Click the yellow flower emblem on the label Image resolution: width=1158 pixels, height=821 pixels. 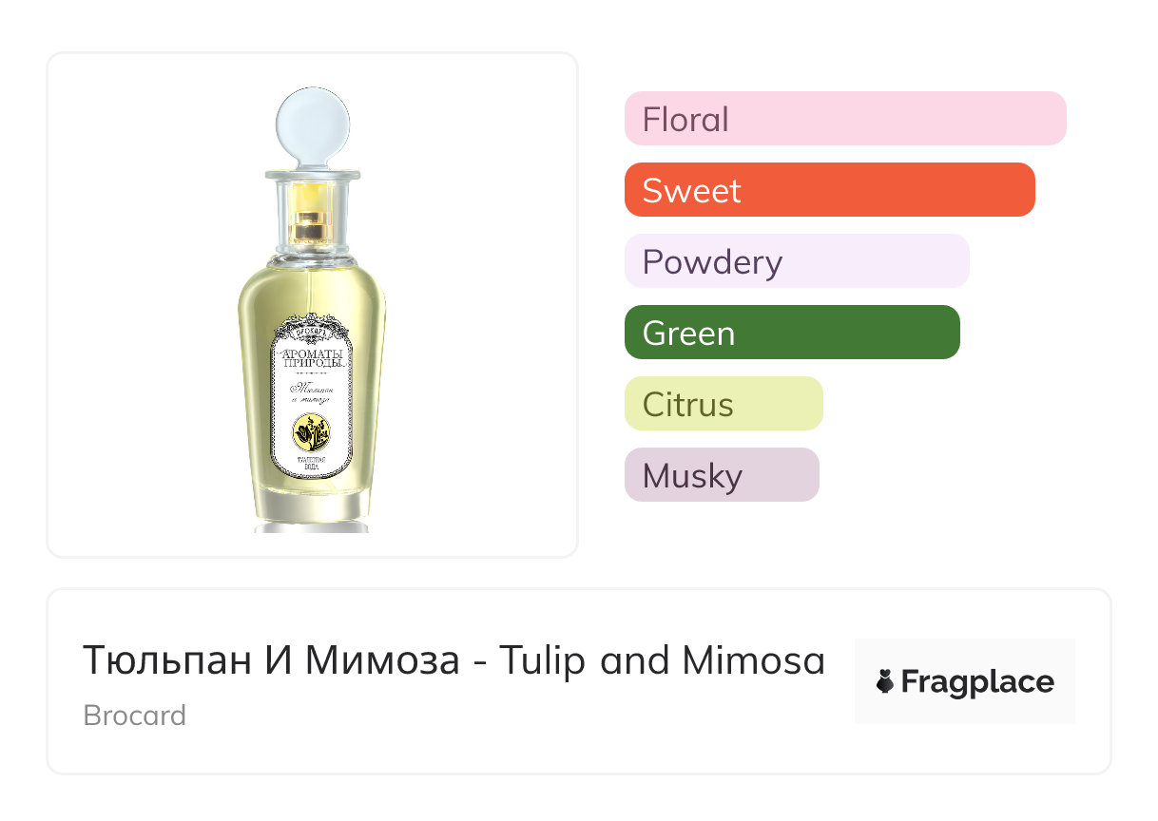click(310, 433)
